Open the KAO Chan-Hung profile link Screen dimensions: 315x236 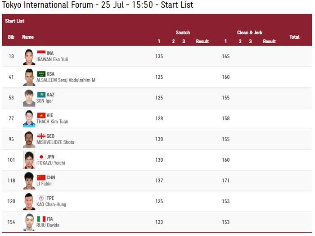[51, 204]
